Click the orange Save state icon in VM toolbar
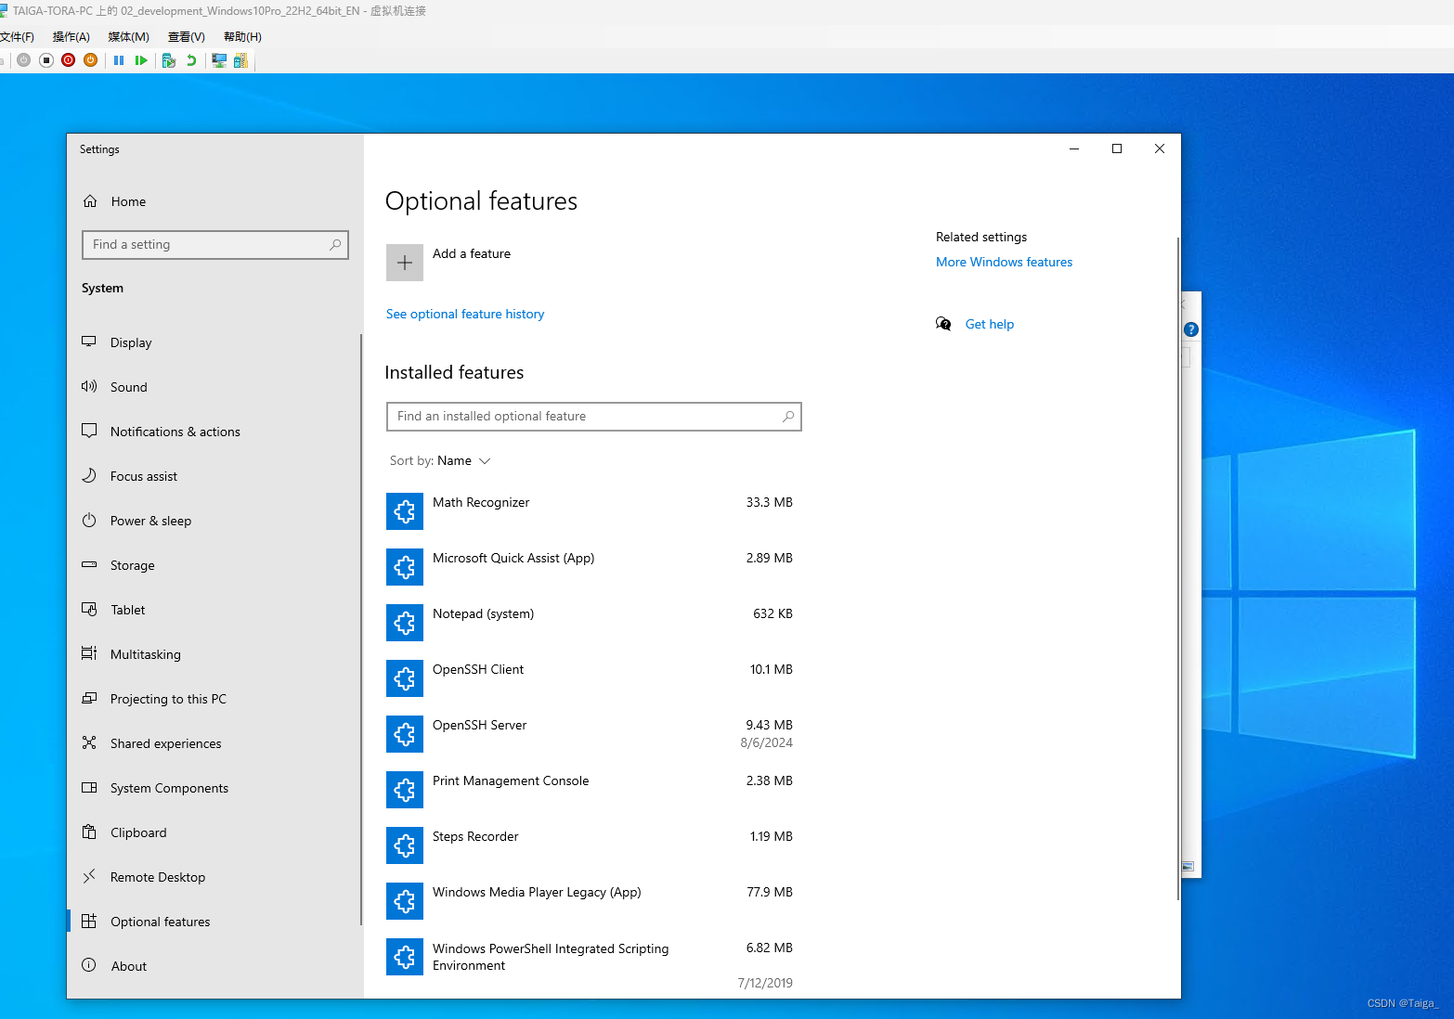The width and height of the screenshot is (1454, 1019). pos(91,60)
